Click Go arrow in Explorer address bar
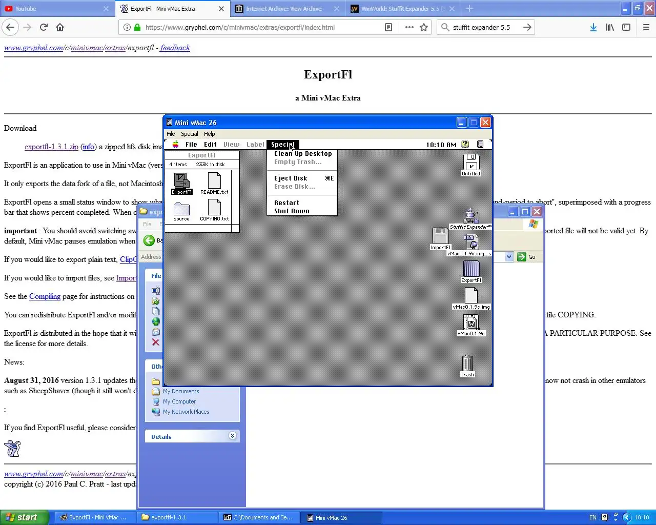The image size is (656, 525). coord(522,257)
